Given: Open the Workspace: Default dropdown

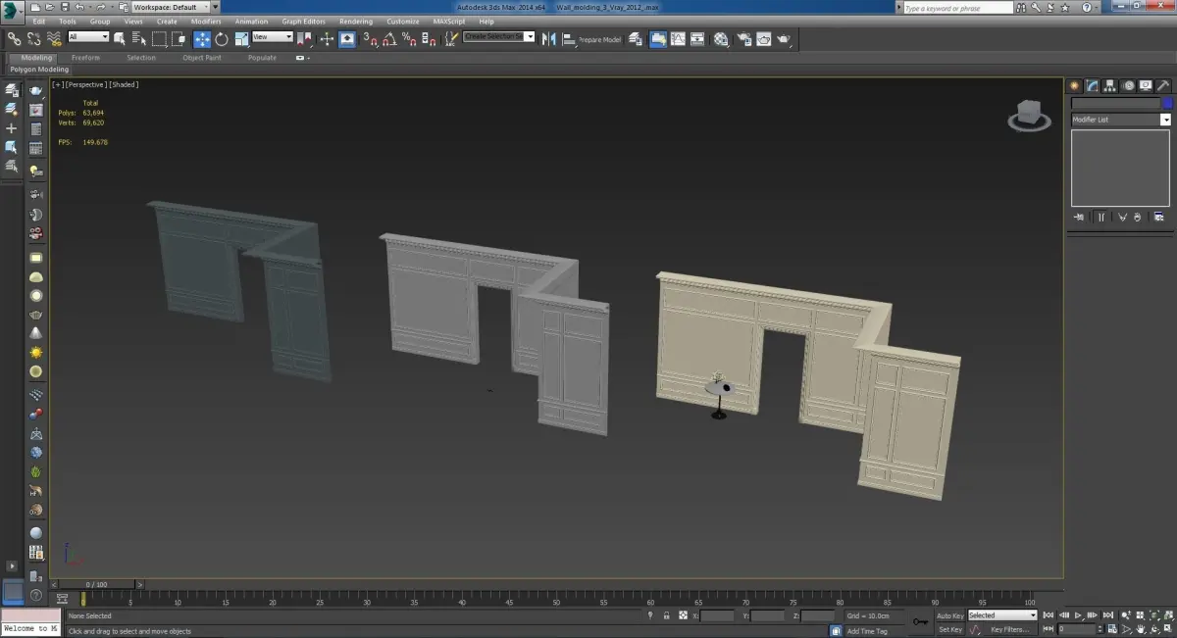Looking at the screenshot, I should [171, 7].
